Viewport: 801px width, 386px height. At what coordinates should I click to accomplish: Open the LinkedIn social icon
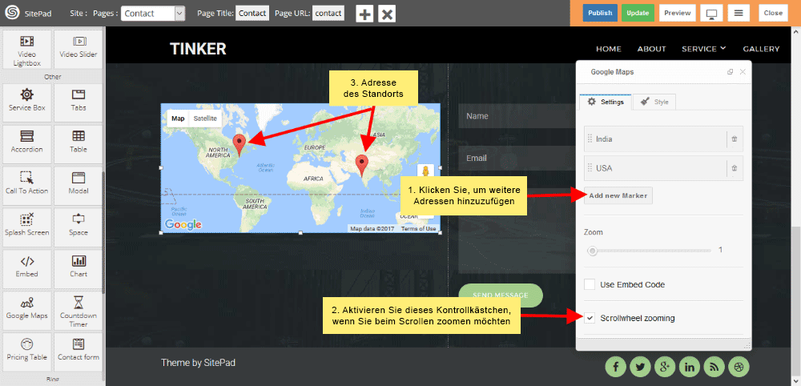[x=690, y=366]
